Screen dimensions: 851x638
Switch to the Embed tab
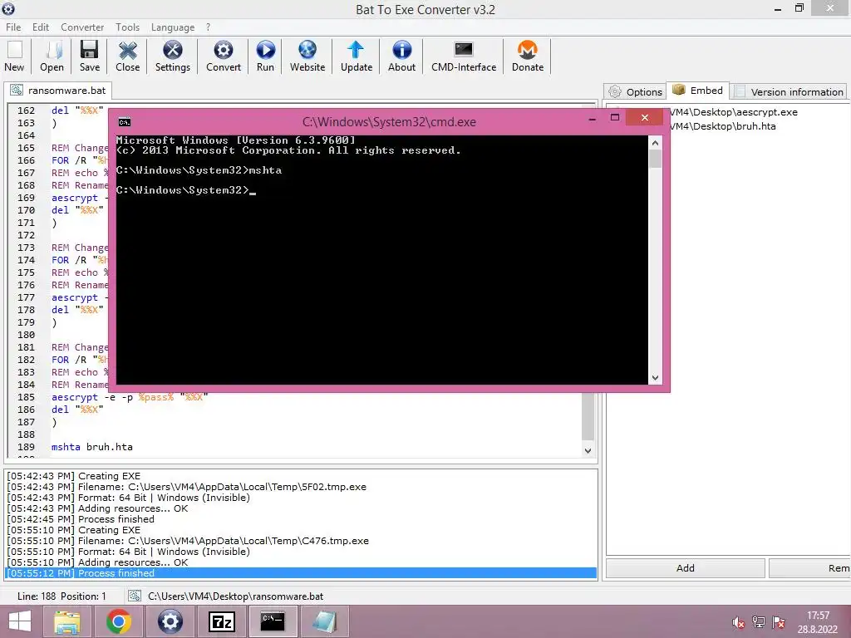tap(697, 90)
